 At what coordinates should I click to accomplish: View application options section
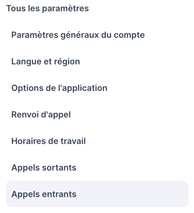(97, 88)
